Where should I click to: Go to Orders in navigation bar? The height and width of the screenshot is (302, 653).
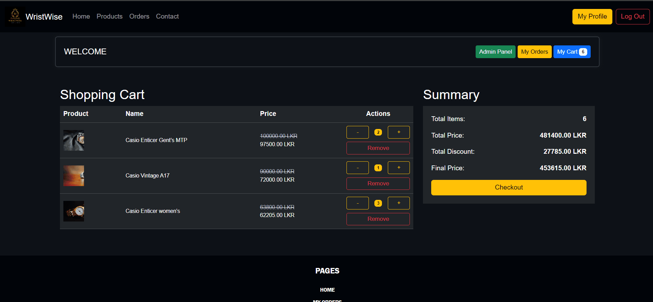click(139, 17)
